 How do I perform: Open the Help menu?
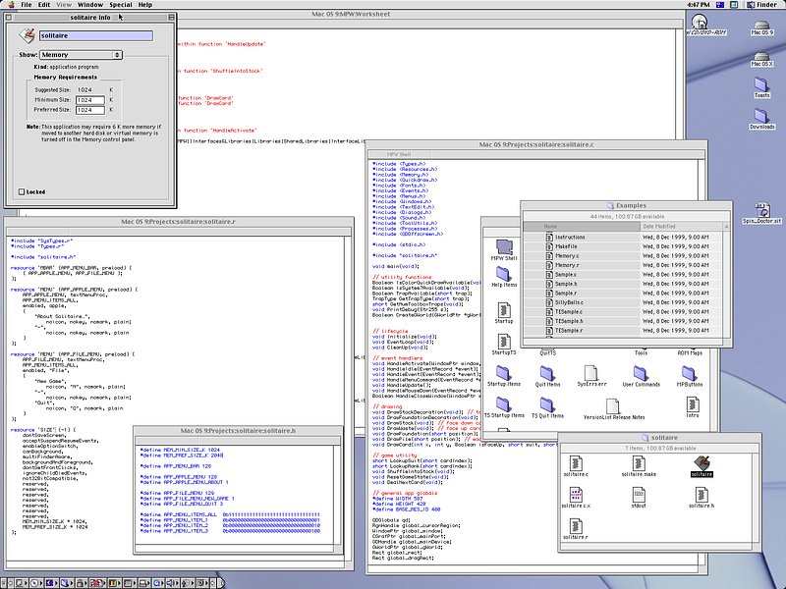pyautogui.click(x=145, y=5)
